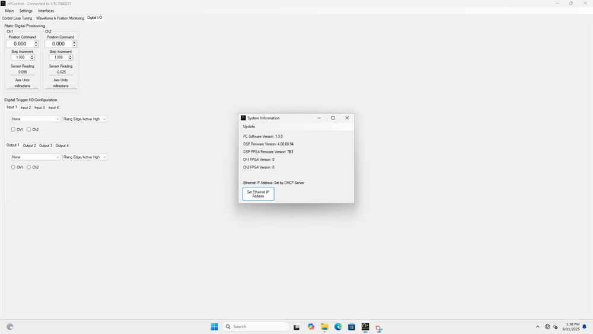Click the Set Ethernet IP Address button

[258, 194]
